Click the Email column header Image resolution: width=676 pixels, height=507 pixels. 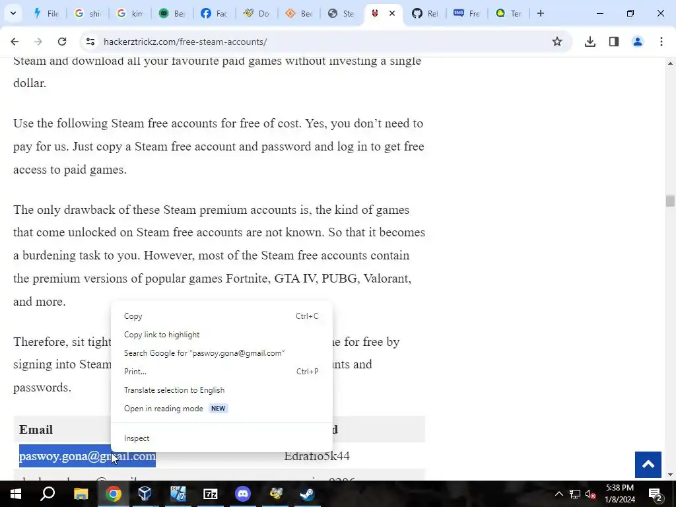[x=36, y=430]
